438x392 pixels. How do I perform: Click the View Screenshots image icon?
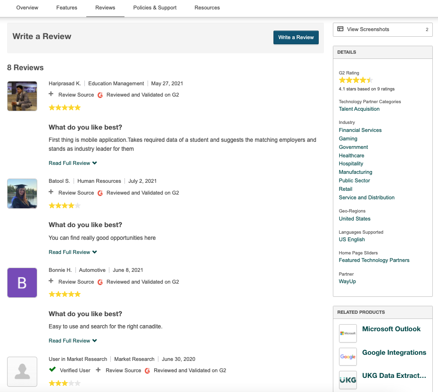(x=340, y=29)
